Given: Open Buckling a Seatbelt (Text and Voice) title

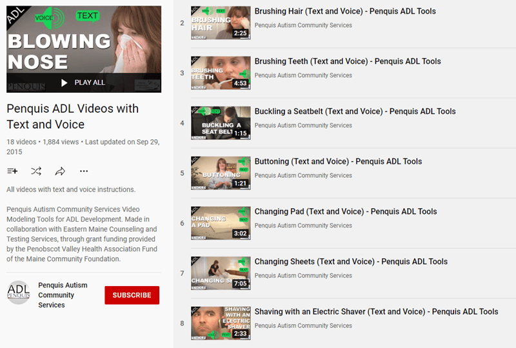Looking at the screenshot, I should click(355, 111).
